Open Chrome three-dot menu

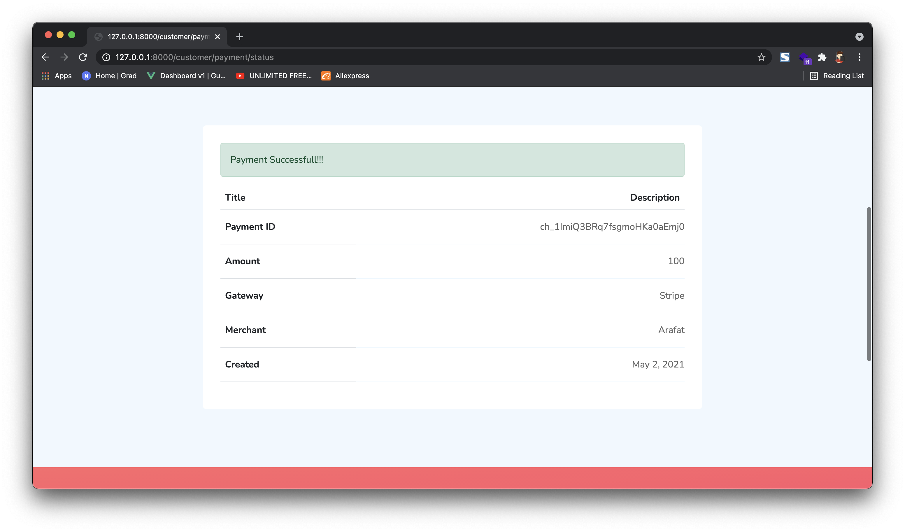[x=860, y=57]
